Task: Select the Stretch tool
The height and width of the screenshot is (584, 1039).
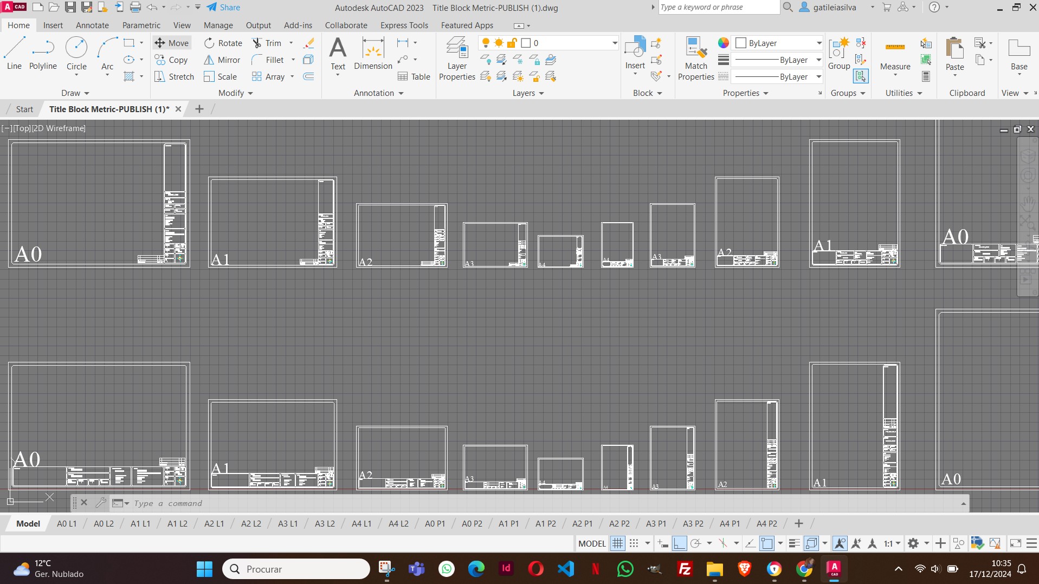Action: click(x=174, y=76)
